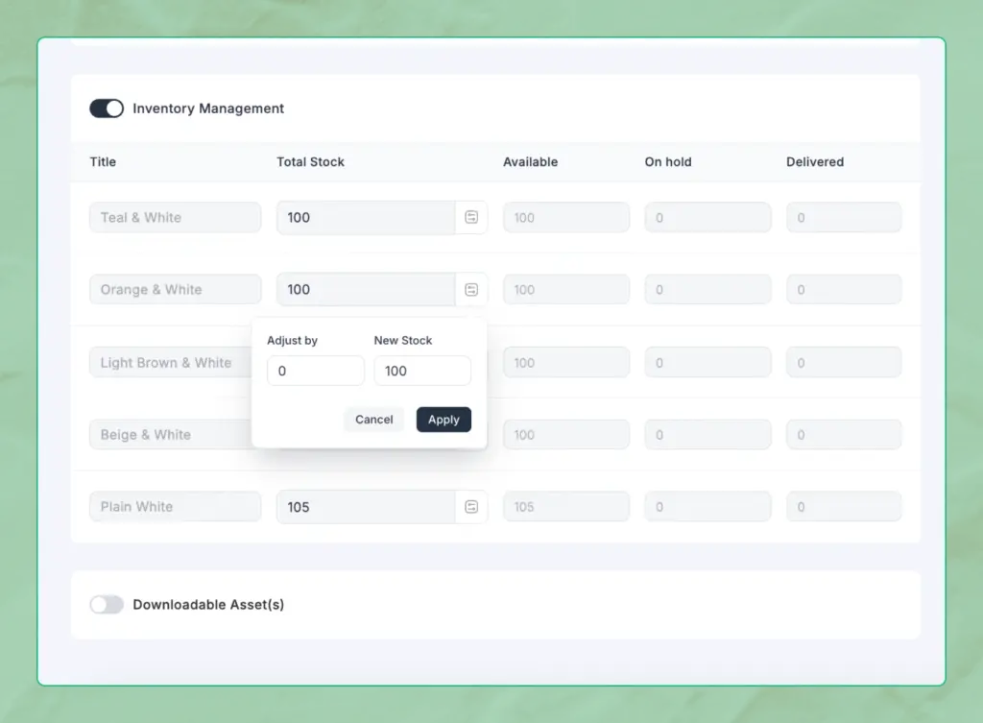Select Total Stock field for Teal & White
983x723 pixels.
coord(365,218)
